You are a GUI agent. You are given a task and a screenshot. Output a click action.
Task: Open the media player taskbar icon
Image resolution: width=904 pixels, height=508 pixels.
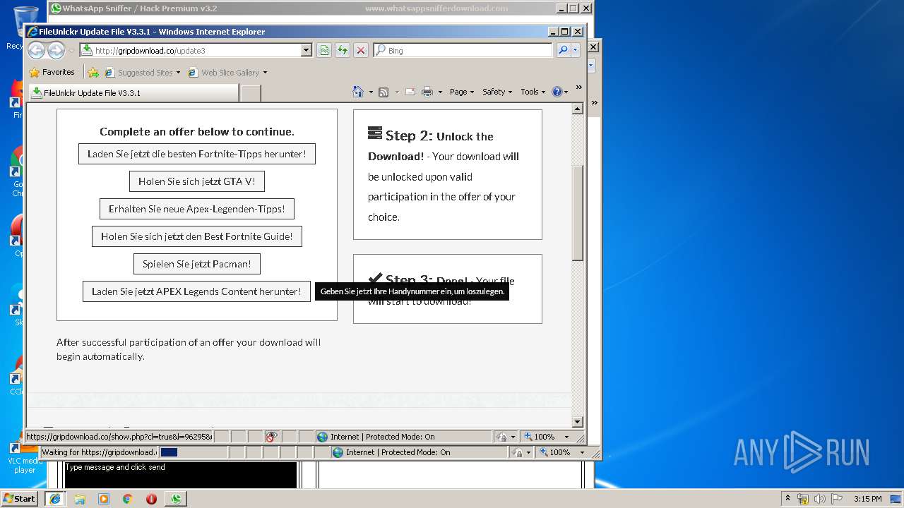coord(104,498)
